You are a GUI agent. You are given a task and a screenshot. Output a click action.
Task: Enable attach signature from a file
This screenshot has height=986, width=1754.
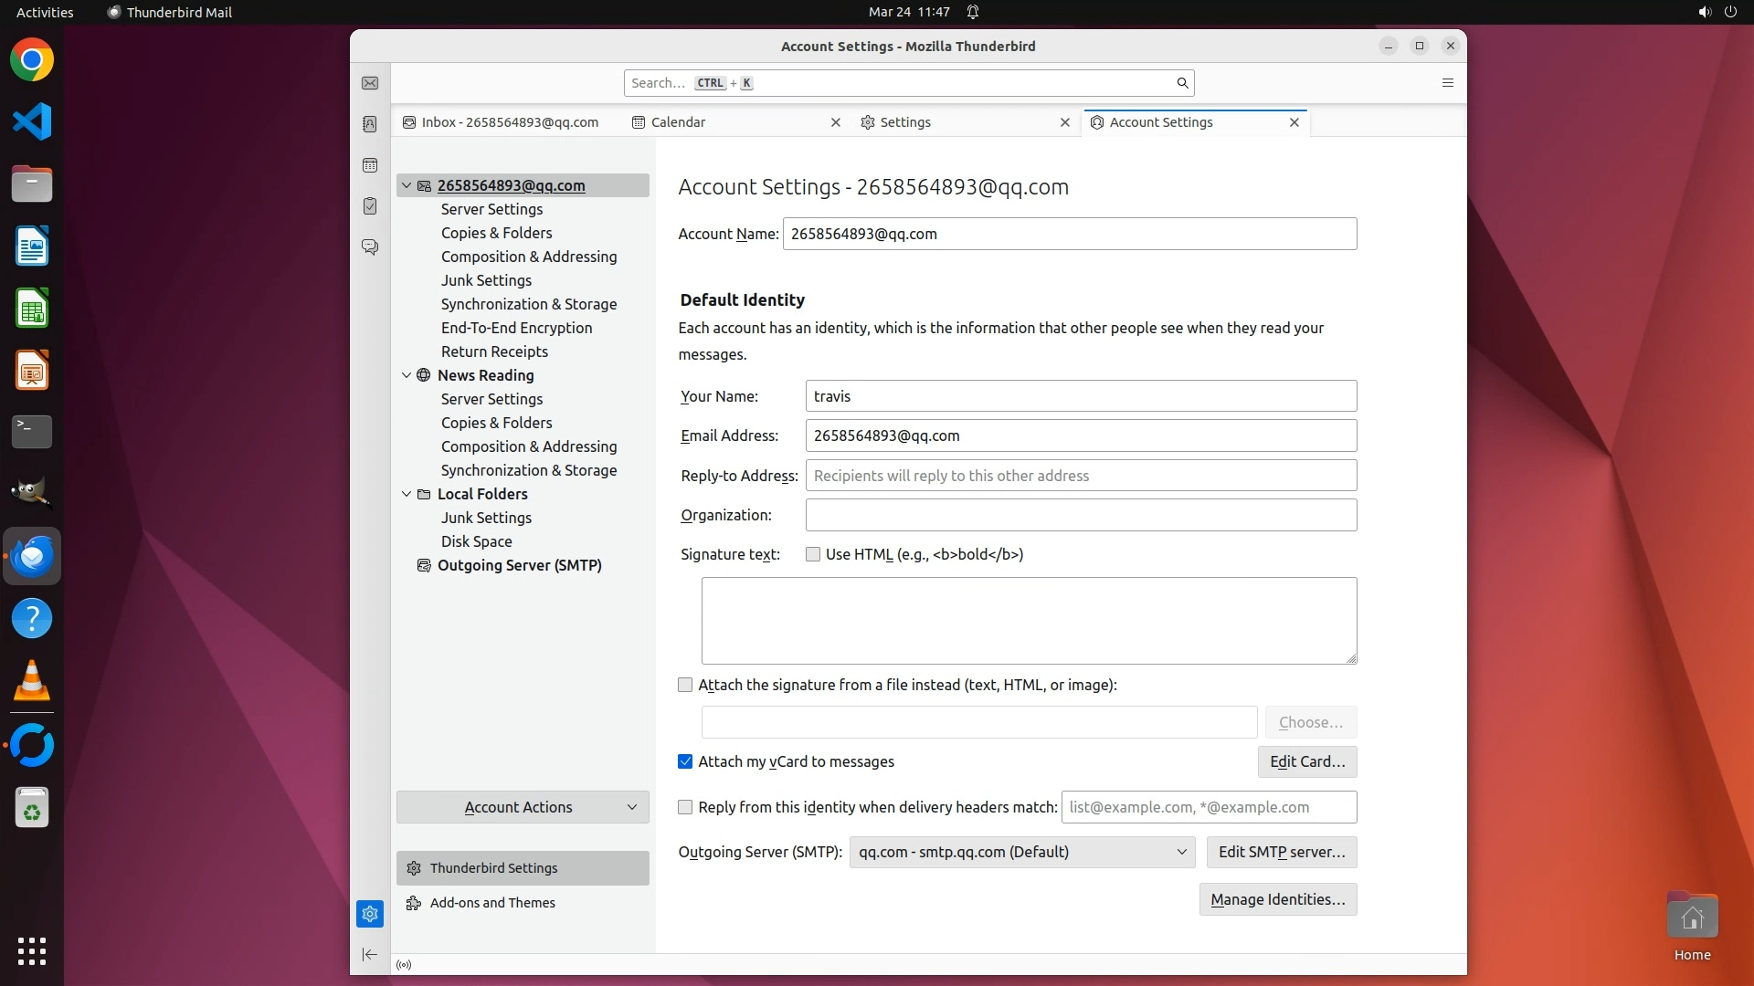(685, 685)
